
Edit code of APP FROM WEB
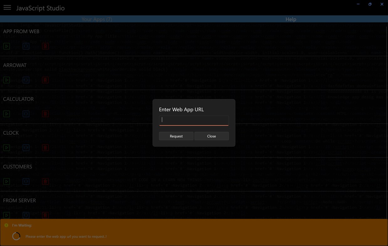pyautogui.click(x=26, y=46)
